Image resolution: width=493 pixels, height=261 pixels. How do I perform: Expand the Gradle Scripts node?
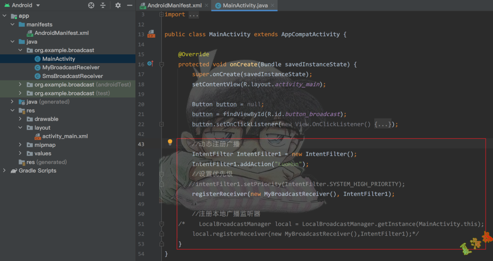tap(5, 171)
